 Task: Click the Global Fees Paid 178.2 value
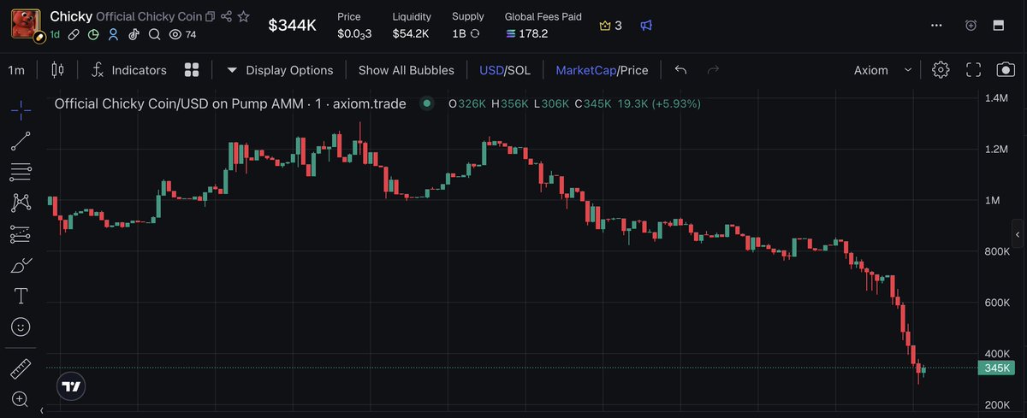[x=526, y=34]
